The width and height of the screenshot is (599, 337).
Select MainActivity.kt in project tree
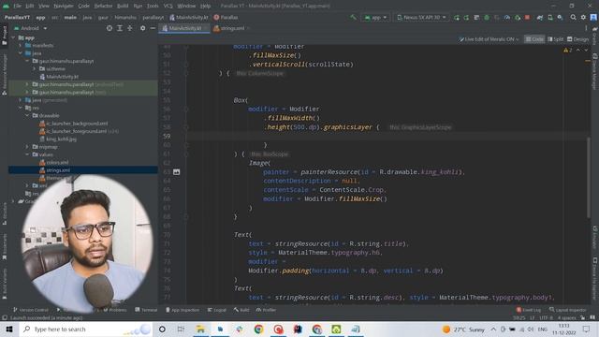(x=59, y=77)
